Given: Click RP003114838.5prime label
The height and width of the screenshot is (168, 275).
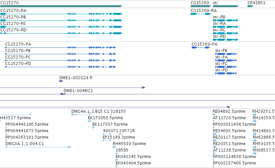Looking at the screenshot, I should point(234,157).
